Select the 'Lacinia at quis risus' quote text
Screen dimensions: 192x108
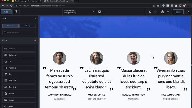click(97, 79)
